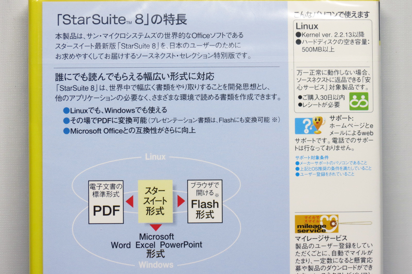This screenshot has width=412, height=274.
Task: Click the word PowerPoint in the diagram
Action: [x=181, y=245]
